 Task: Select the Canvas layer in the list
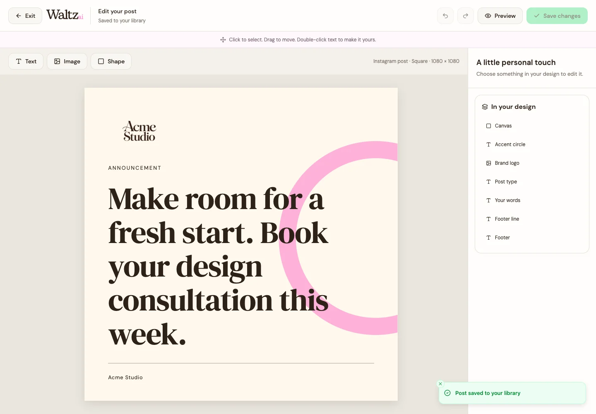pos(532,126)
